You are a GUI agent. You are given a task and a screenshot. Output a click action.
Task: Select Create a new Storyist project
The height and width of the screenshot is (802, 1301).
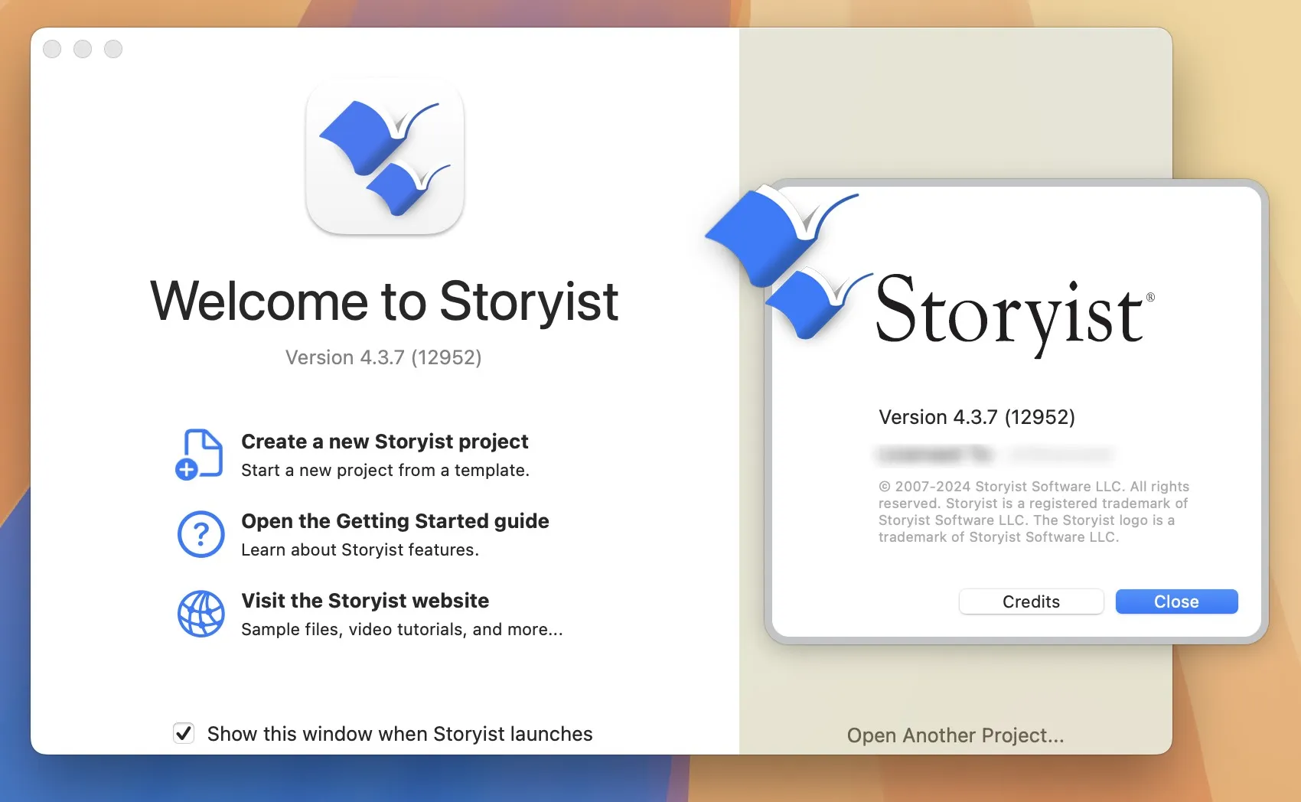(x=384, y=442)
